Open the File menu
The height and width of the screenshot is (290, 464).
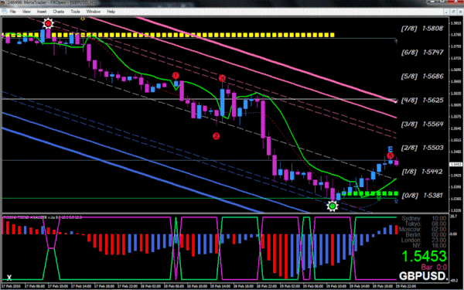point(12,12)
